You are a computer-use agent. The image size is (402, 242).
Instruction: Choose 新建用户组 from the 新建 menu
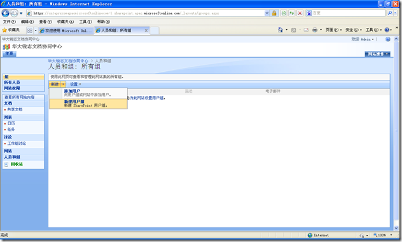click(x=88, y=104)
